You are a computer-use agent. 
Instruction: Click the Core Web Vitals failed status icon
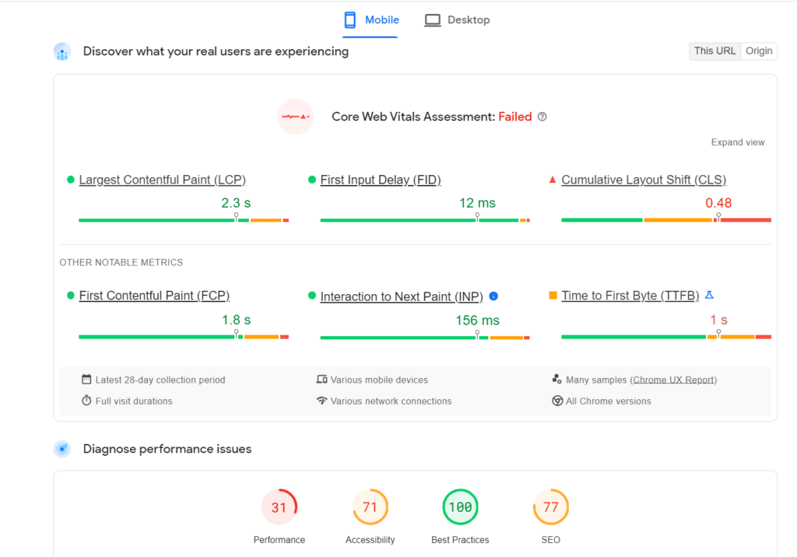[296, 117]
